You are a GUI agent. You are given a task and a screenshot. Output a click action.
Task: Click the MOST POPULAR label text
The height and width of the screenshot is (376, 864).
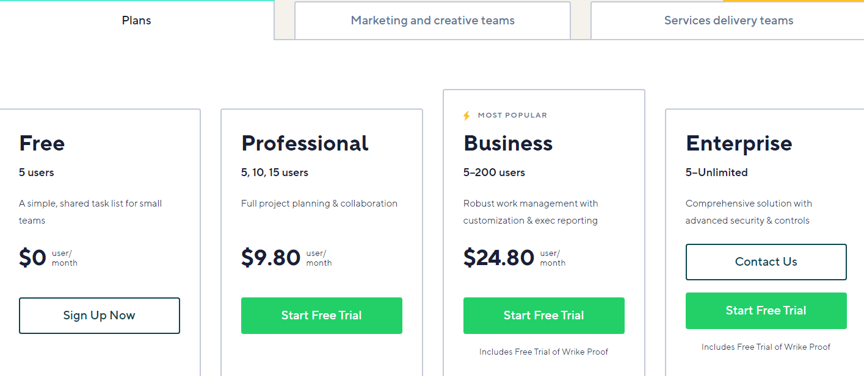tap(512, 115)
